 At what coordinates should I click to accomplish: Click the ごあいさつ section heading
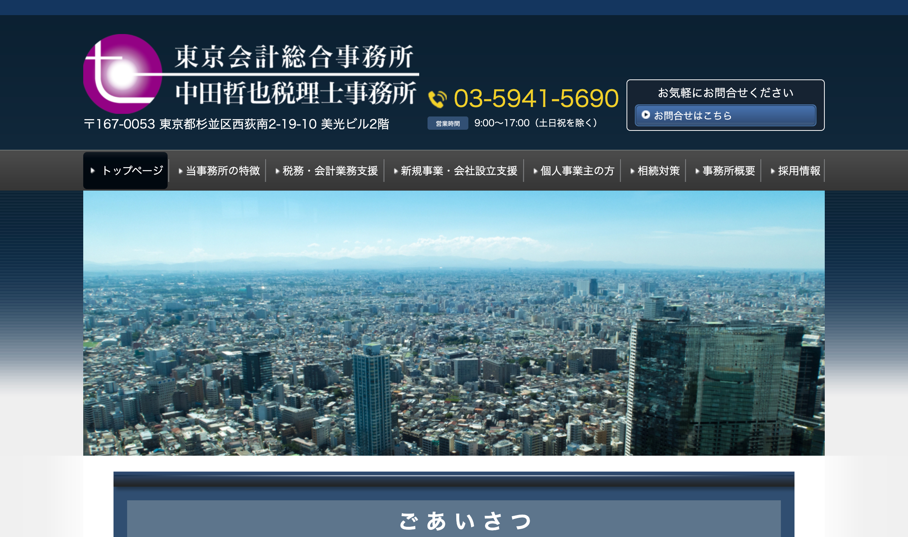click(465, 521)
